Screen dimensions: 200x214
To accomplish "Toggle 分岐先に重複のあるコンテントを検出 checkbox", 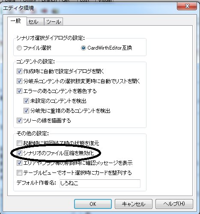I will point(26,110).
